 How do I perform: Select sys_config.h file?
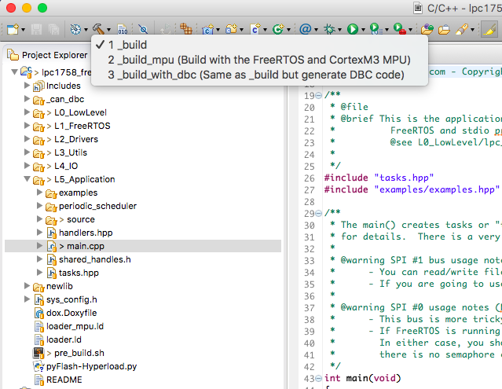71,299
